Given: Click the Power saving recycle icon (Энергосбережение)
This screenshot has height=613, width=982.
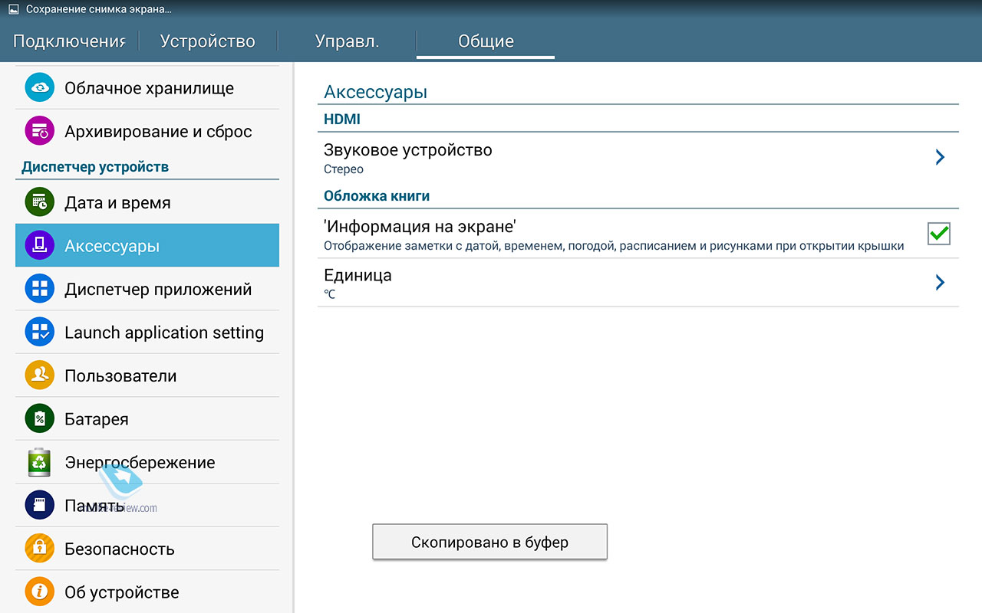Looking at the screenshot, I should click(x=39, y=462).
